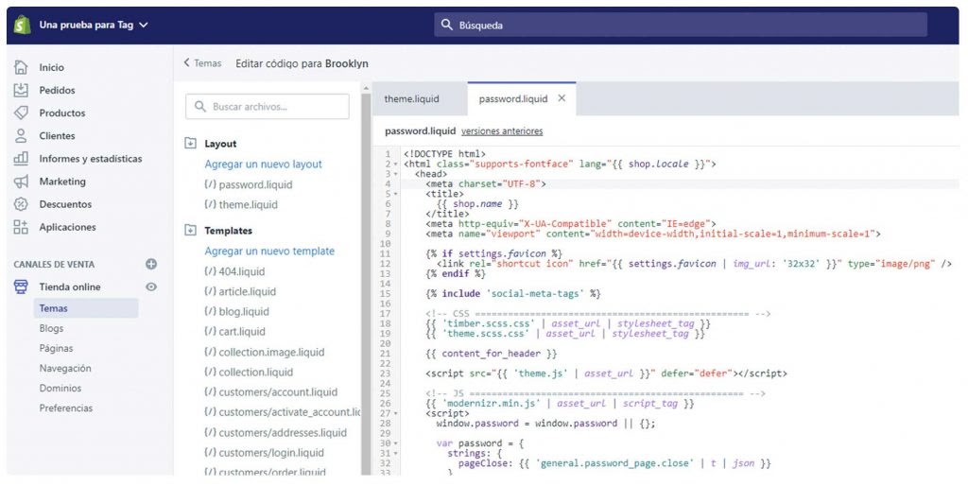
Task: Fold var password at line 30
Action: (396, 443)
